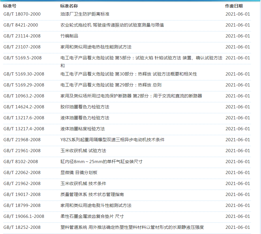Screen dimensions: 261x234
Task: Open 家用和类似用途电热毯性能测试方法 entry
Action: click(96, 47)
